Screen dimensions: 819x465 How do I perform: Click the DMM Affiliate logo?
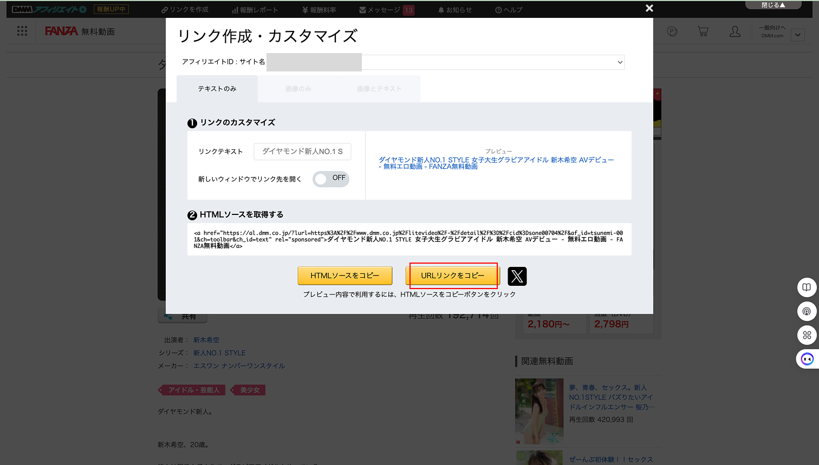[x=49, y=9]
